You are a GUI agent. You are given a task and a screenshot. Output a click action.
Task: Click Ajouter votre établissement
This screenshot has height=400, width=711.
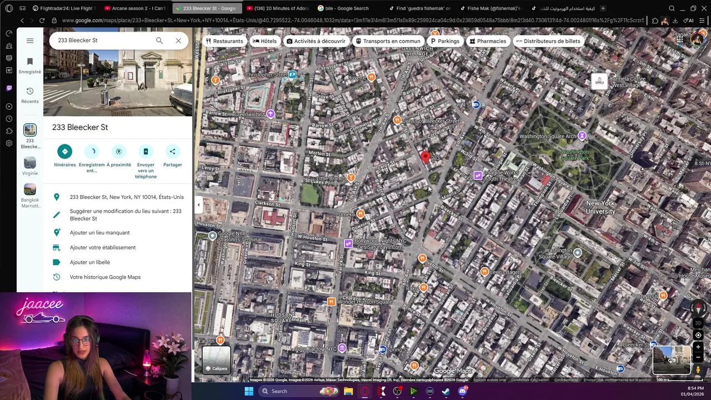click(103, 248)
